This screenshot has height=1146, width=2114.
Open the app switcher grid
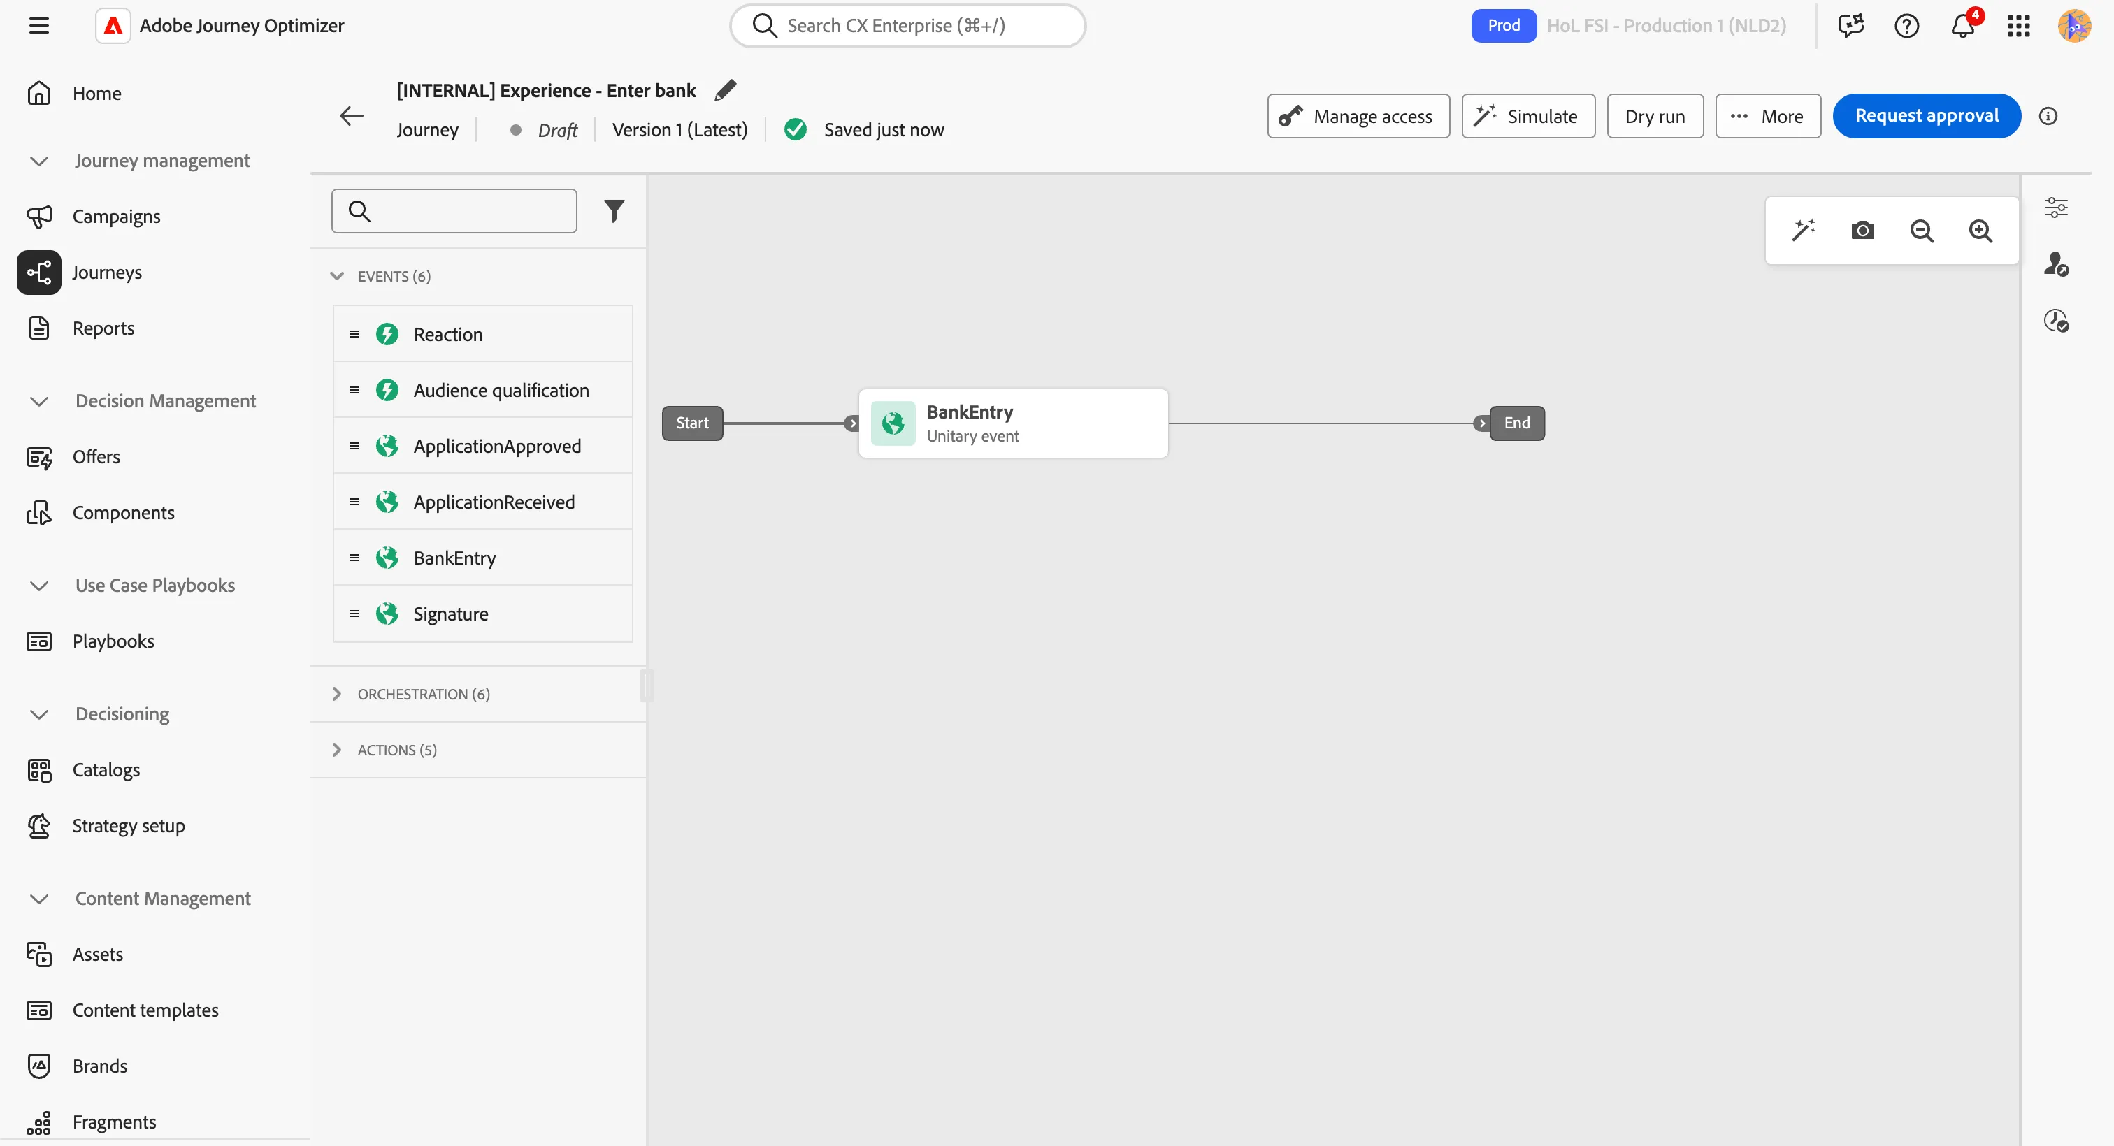click(x=2018, y=25)
